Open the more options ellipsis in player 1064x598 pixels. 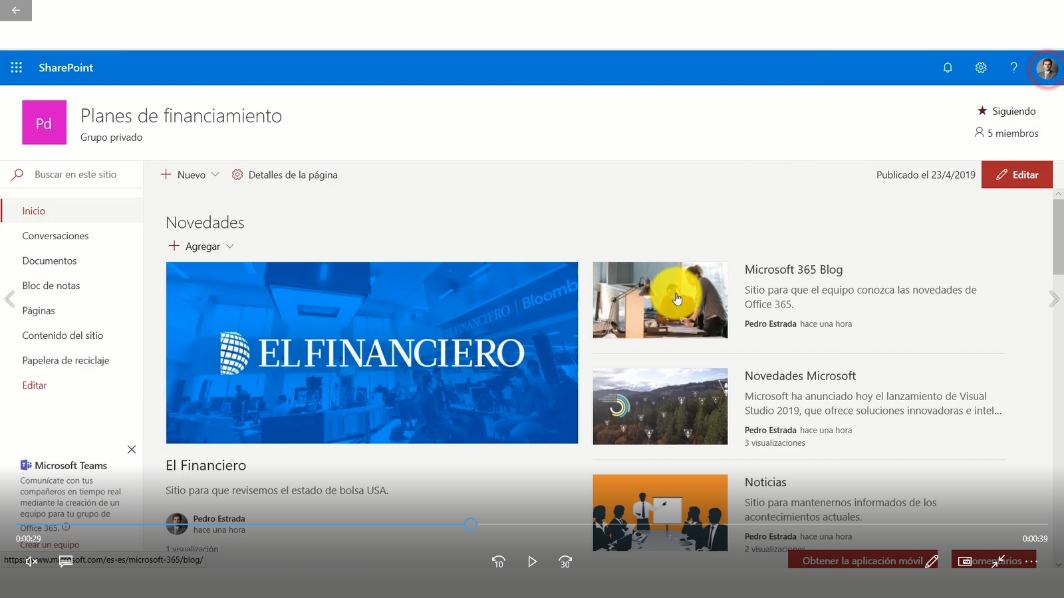[x=1031, y=561]
